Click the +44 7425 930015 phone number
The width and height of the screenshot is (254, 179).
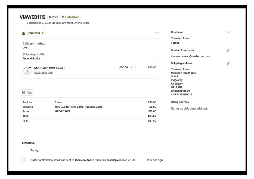tap(181, 94)
